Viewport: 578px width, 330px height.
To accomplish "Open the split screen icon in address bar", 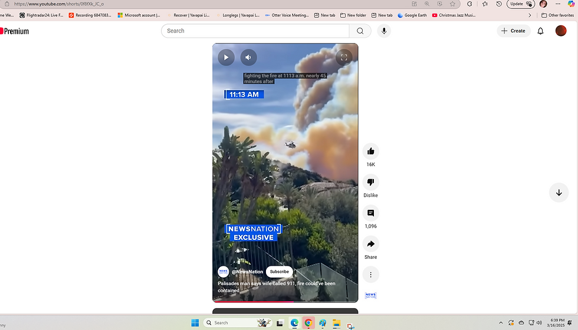I will (414, 4).
